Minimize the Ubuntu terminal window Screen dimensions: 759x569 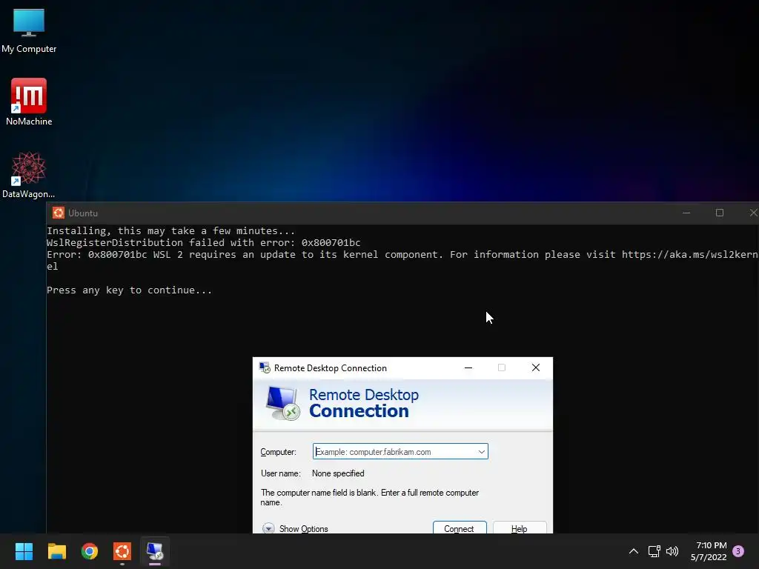(686, 213)
